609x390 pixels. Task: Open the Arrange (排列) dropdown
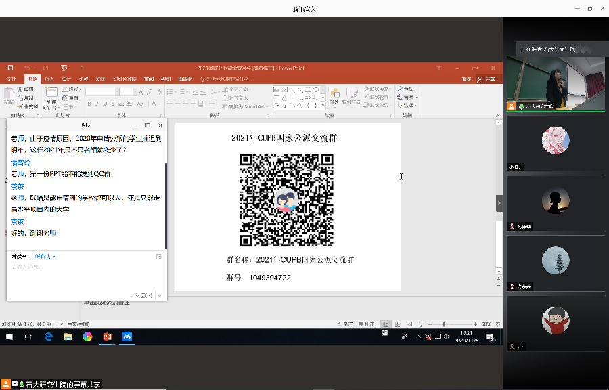coord(334,96)
